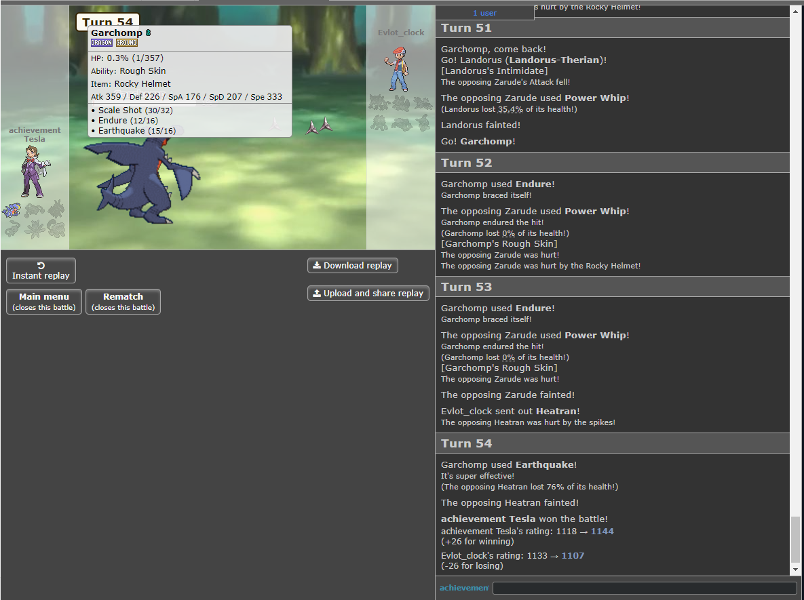Click achievement Tesla's trainer avatar
Screen dimensions: 804x600
tap(35, 172)
